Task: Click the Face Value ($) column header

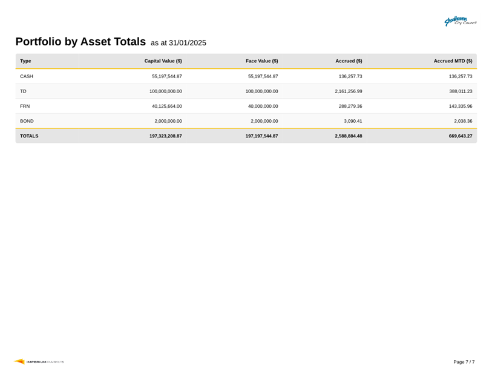Action: click(x=261, y=61)
